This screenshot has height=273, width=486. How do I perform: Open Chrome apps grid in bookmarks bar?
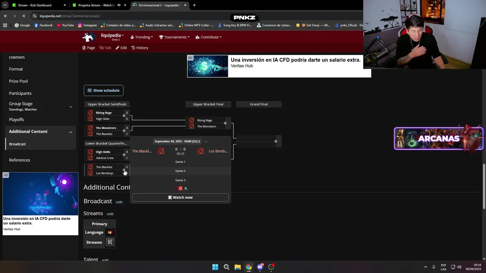[x=5, y=25]
